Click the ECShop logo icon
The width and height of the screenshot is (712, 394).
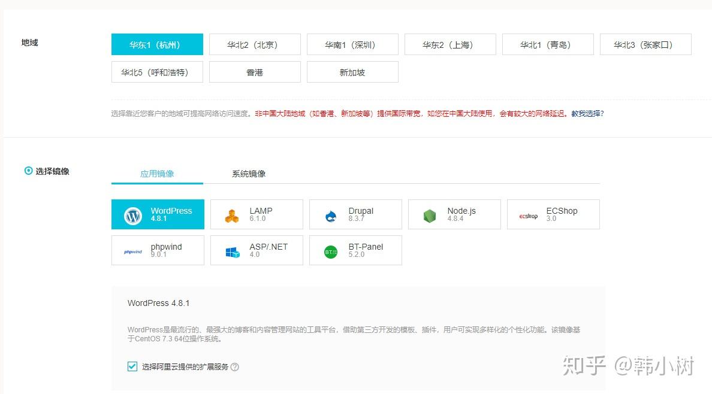pyautogui.click(x=529, y=216)
